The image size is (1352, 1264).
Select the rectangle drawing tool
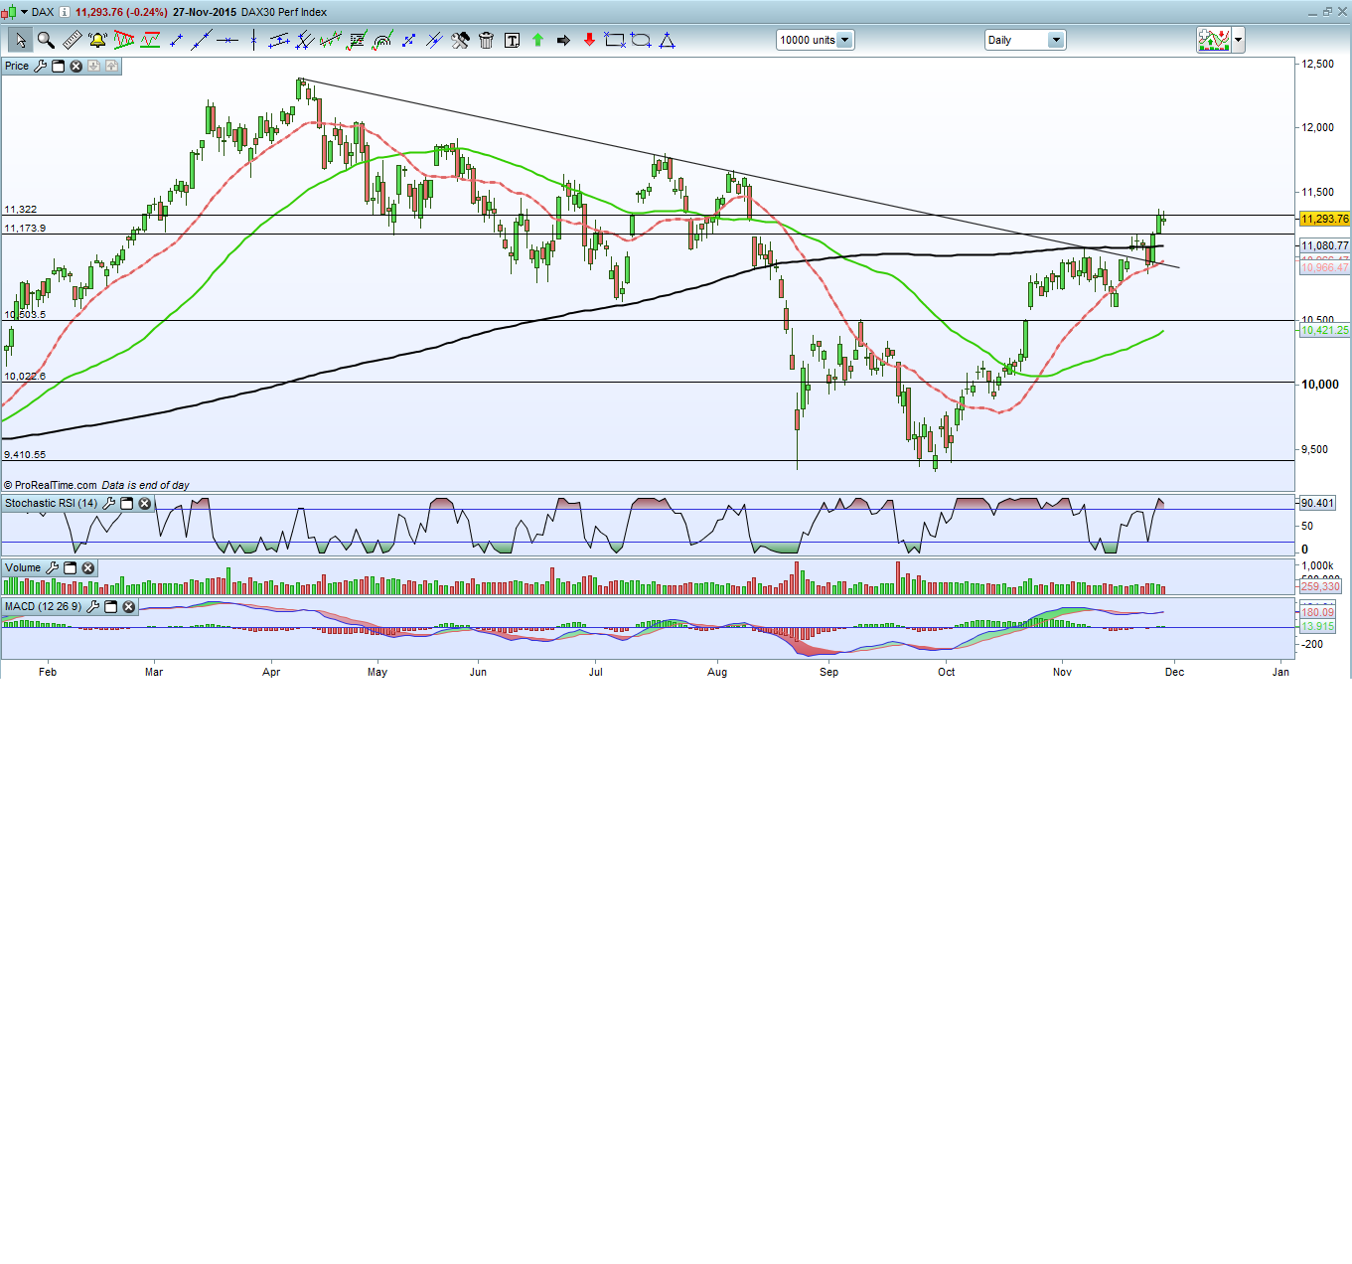coord(615,41)
